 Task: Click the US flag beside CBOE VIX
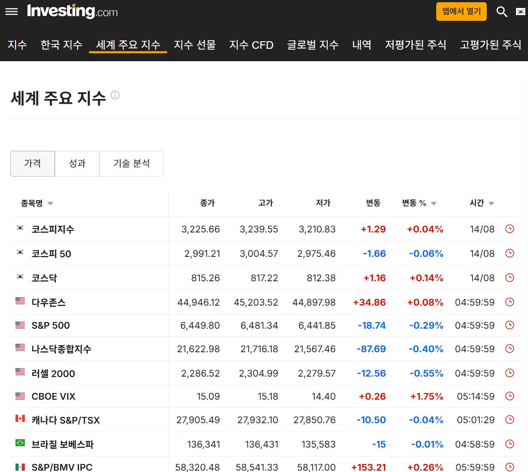pos(20,396)
